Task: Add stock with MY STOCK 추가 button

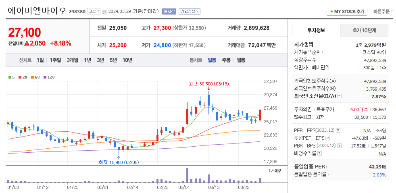Action: (347, 11)
